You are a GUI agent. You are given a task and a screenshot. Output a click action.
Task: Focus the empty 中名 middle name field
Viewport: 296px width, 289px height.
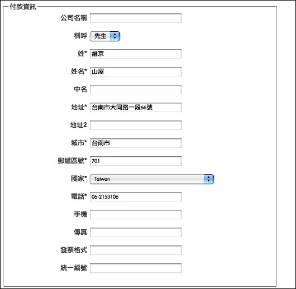click(x=136, y=89)
